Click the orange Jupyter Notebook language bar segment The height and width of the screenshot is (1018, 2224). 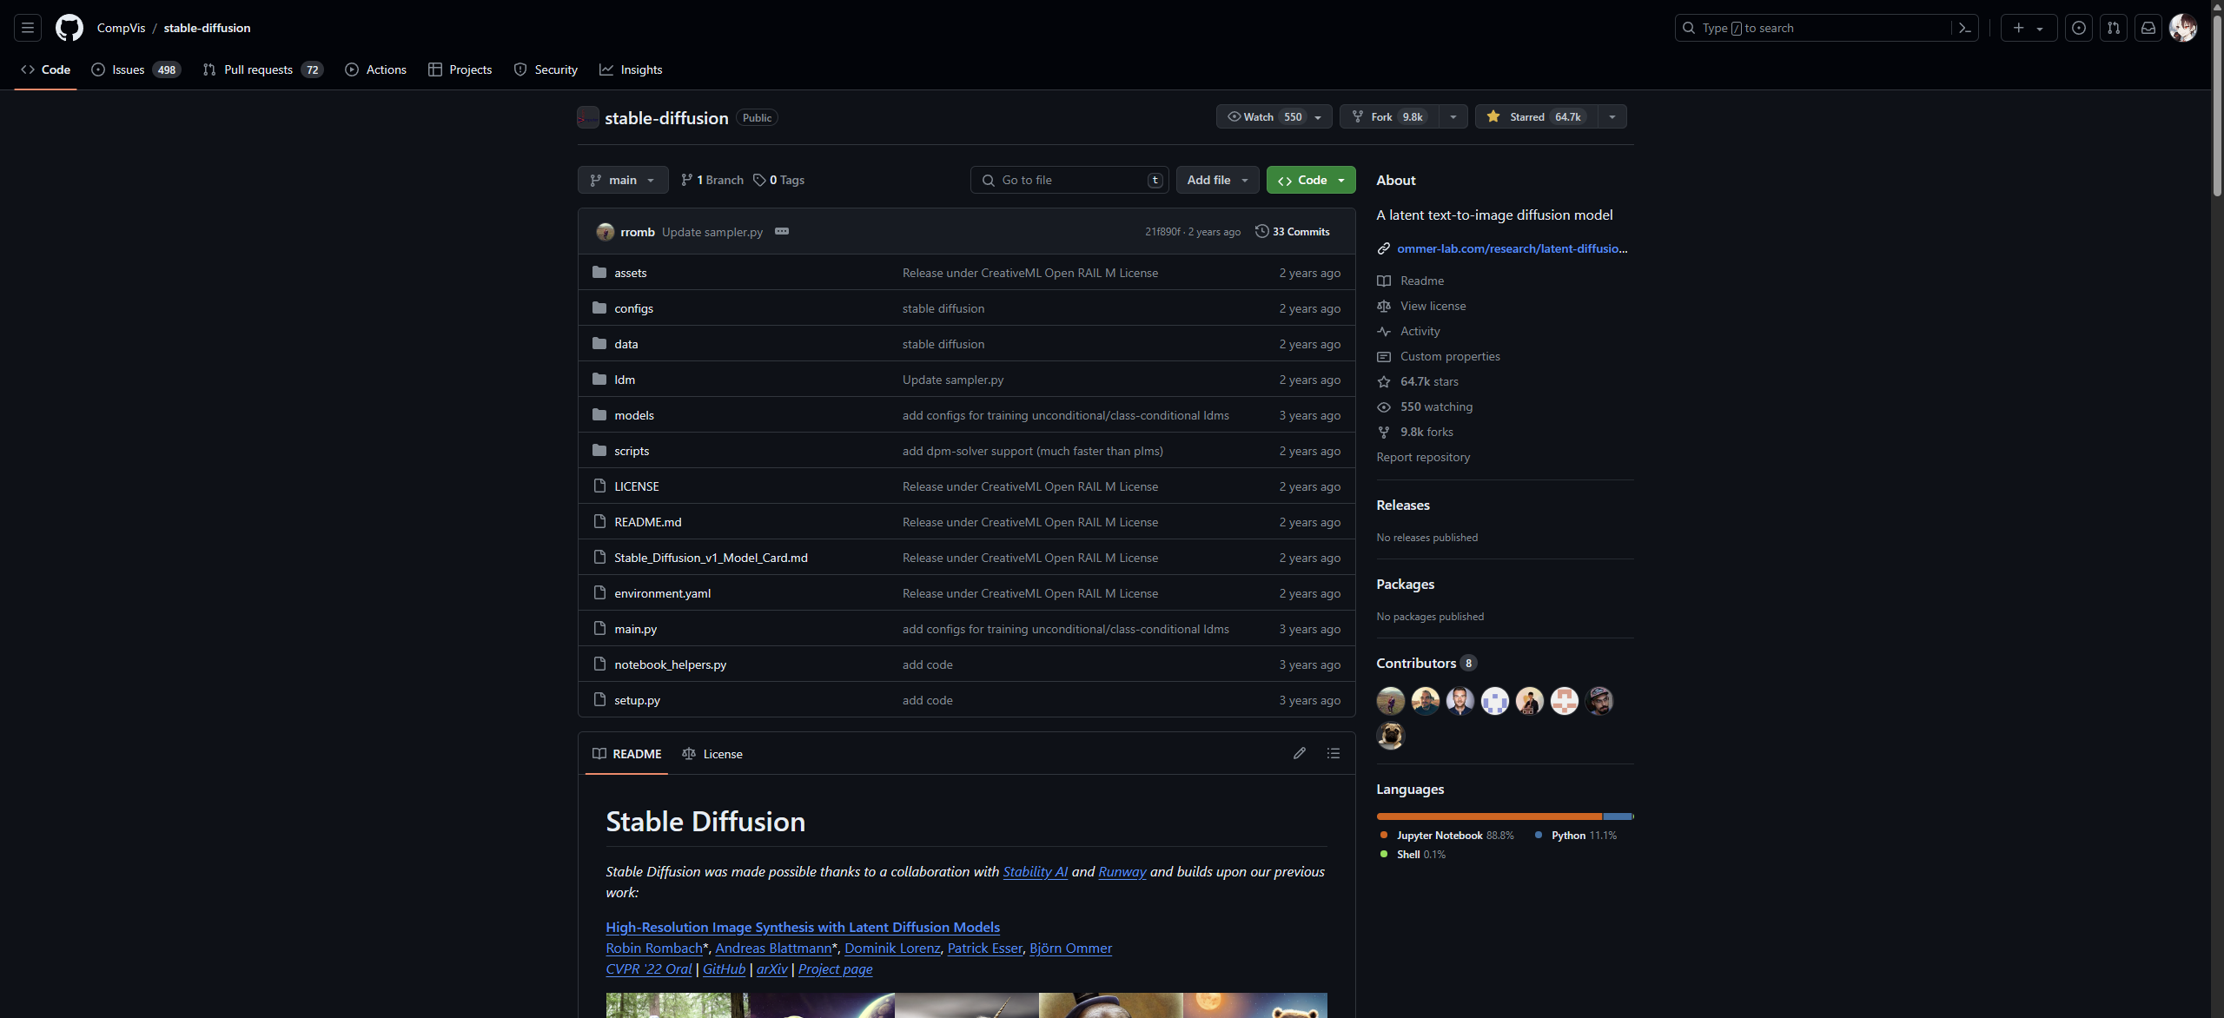click(1489, 816)
